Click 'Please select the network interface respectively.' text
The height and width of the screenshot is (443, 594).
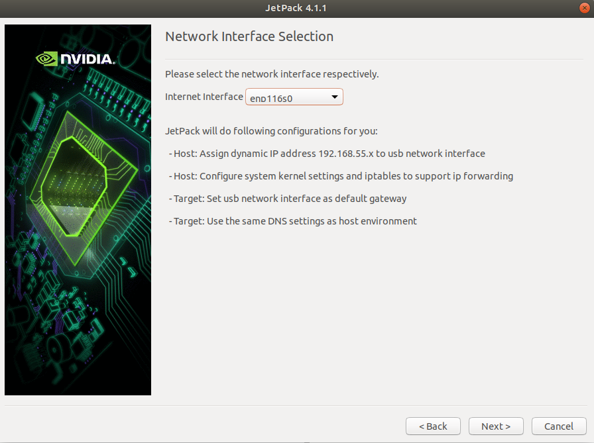pos(272,74)
